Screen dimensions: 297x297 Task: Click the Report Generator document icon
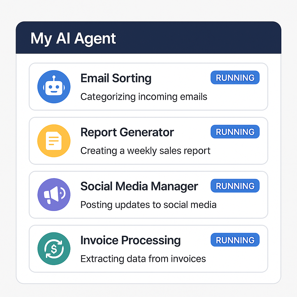[54, 141]
